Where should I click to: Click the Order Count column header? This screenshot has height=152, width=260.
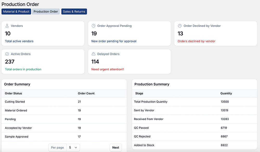click(86, 93)
